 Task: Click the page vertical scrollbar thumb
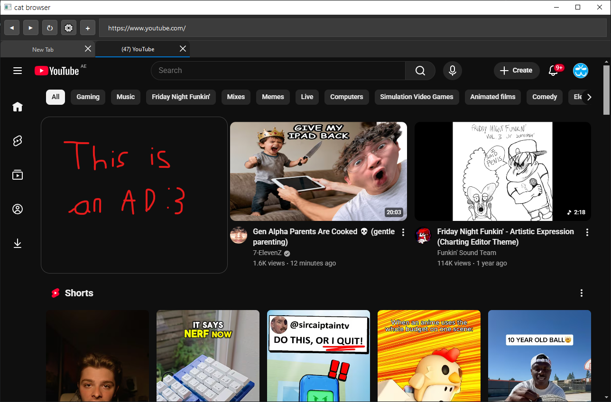(x=606, y=90)
